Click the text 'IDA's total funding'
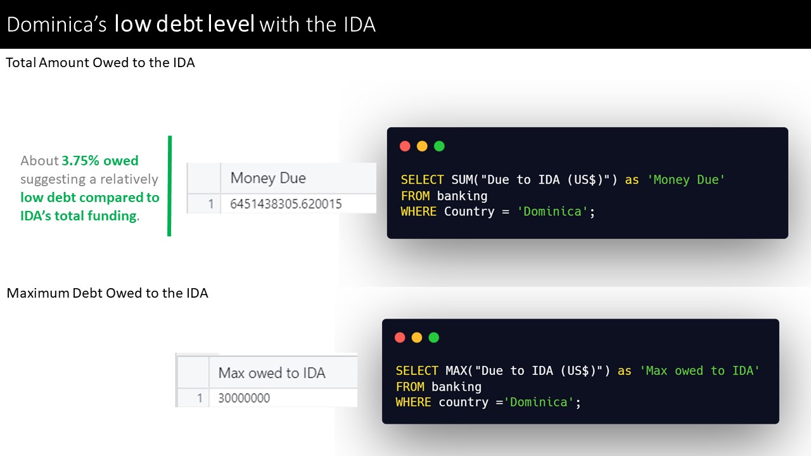This screenshot has height=456, width=811. [x=79, y=216]
